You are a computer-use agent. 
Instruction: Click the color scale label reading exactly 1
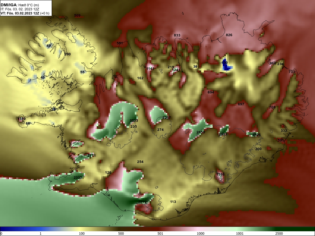pyautogui.click(x=41, y=233)
